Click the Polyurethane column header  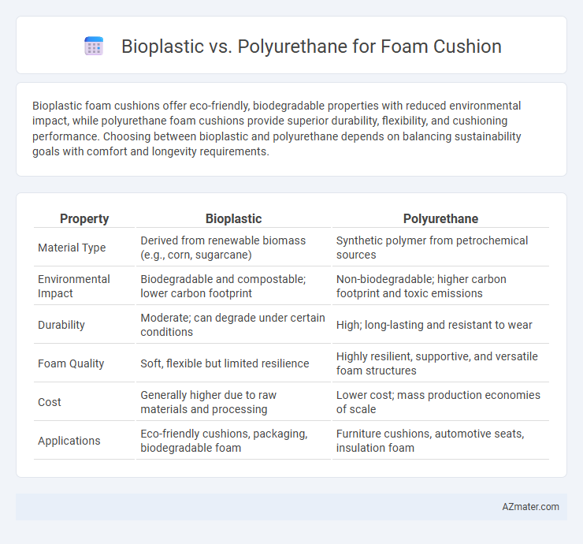(440, 219)
